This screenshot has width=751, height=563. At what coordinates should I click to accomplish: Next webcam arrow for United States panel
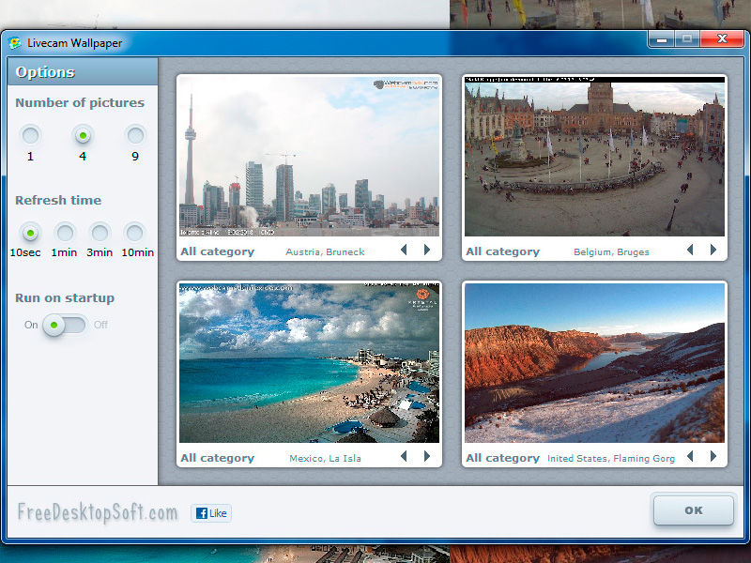[x=713, y=457]
